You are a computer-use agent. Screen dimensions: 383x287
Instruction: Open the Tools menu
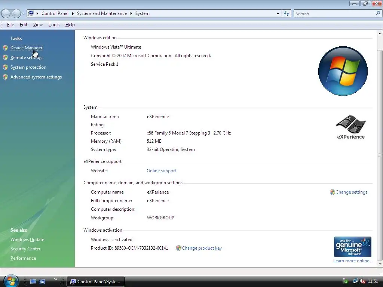tap(54, 25)
